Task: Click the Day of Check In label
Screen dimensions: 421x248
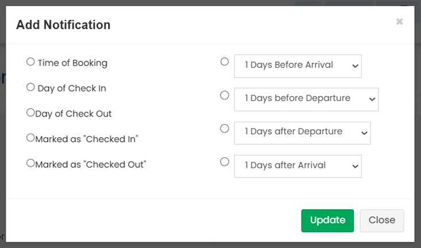Action: 72,88
